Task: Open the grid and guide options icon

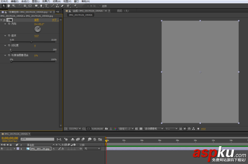Action: point(84,129)
